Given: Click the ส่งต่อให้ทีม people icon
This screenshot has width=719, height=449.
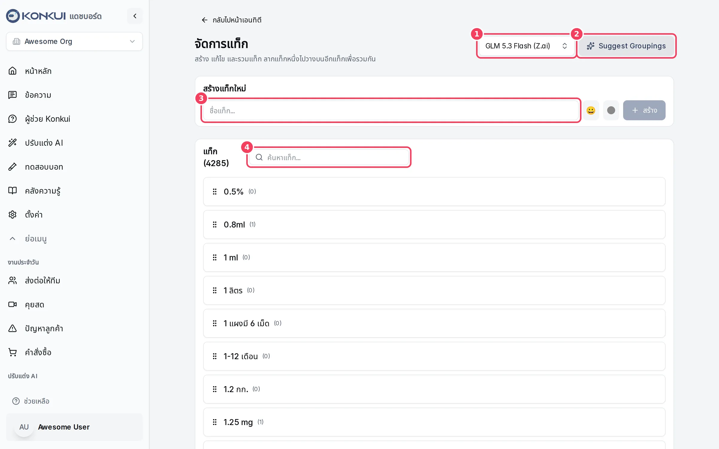Looking at the screenshot, I should tap(12, 280).
